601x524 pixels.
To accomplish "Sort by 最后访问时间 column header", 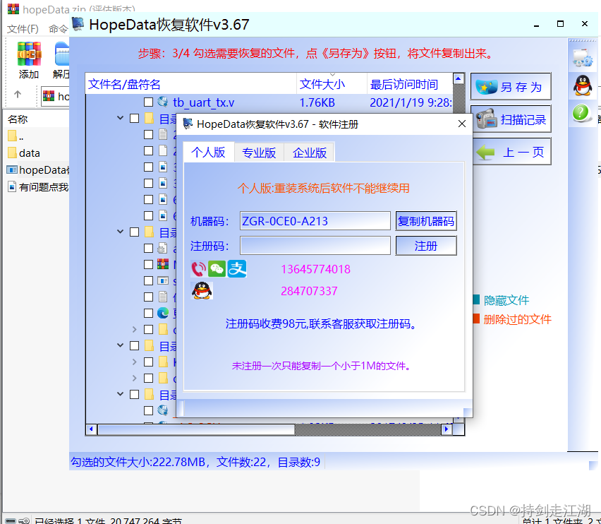I will (x=410, y=83).
